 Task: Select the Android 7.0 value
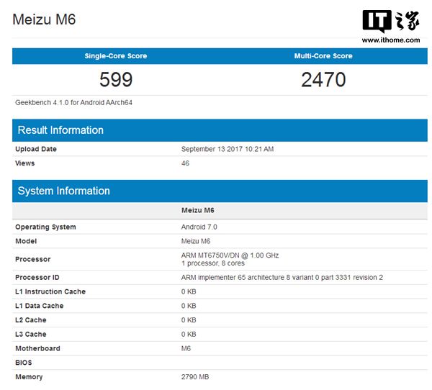(199, 227)
